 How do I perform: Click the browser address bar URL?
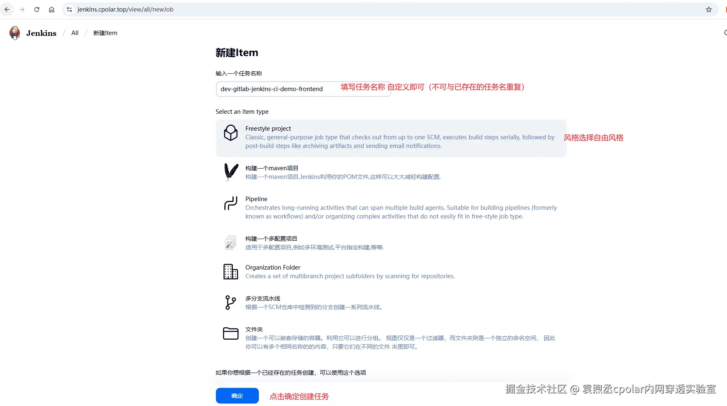pyautogui.click(x=126, y=9)
